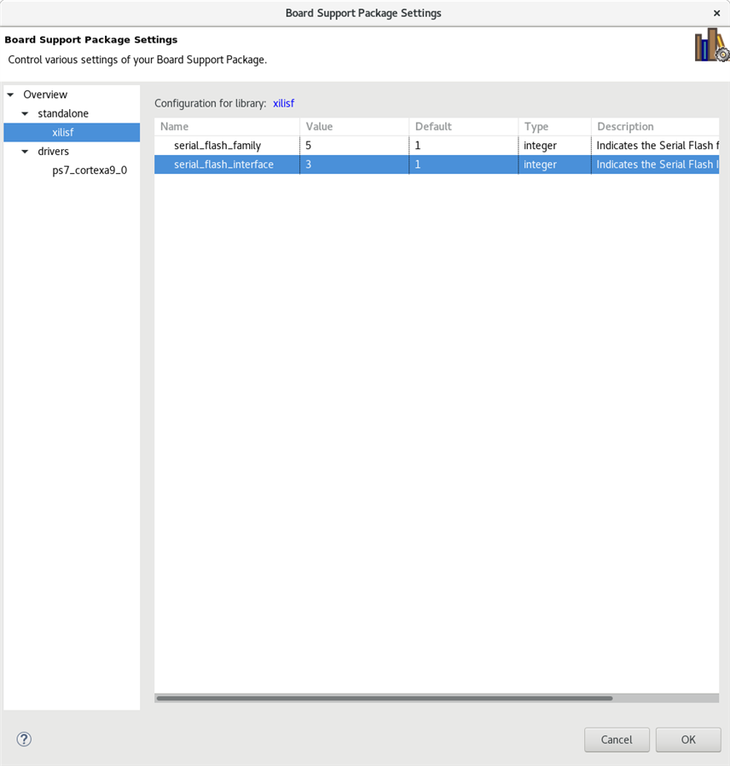Collapse the standalone tree node
The image size is (730, 766).
[25, 113]
